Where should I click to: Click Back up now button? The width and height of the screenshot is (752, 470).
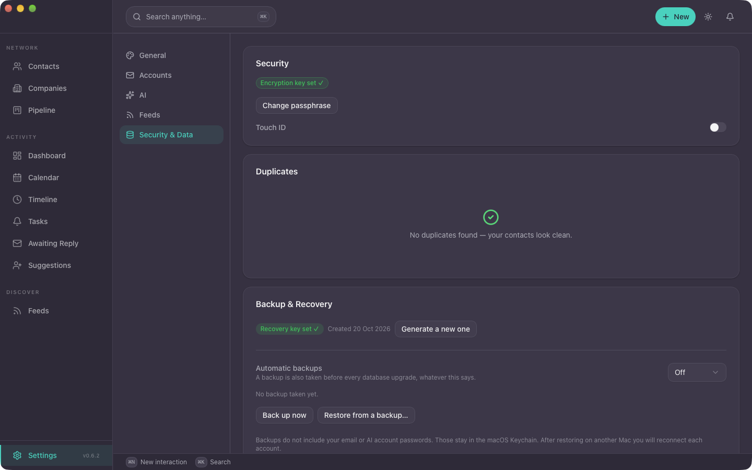pos(285,415)
